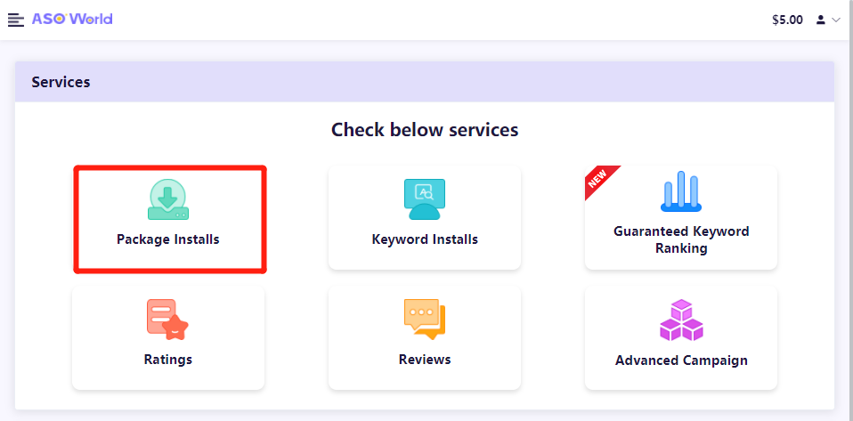
Task: Click the red NEW ribbon badge
Action: pos(600,181)
